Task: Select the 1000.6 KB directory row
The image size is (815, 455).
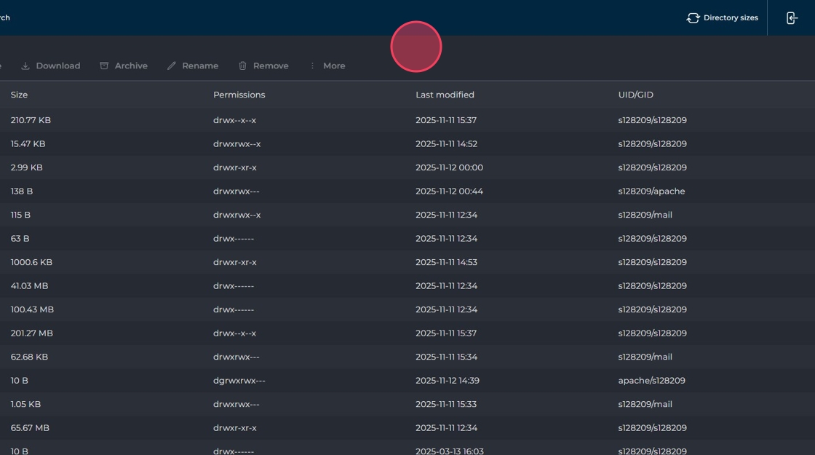Action: (x=31, y=262)
